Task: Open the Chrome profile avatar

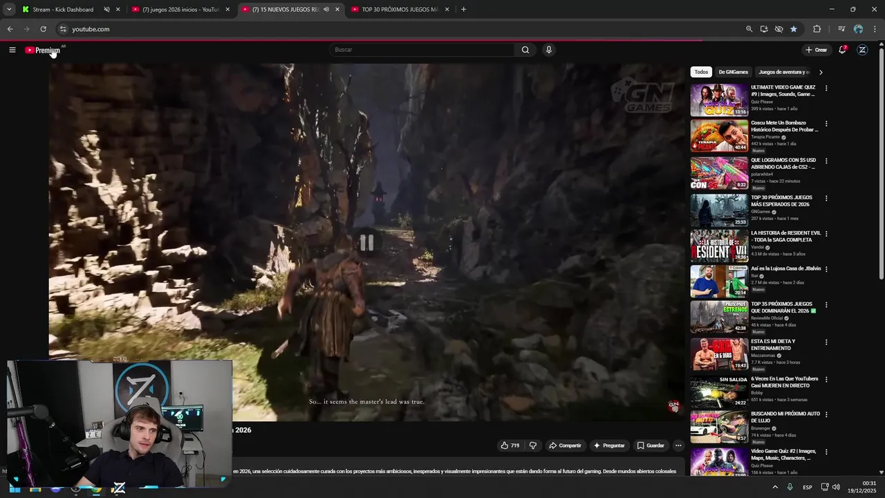Action: coord(858,29)
